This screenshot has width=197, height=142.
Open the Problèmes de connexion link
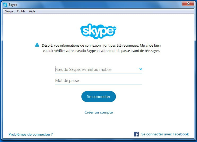(x=31, y=134)
